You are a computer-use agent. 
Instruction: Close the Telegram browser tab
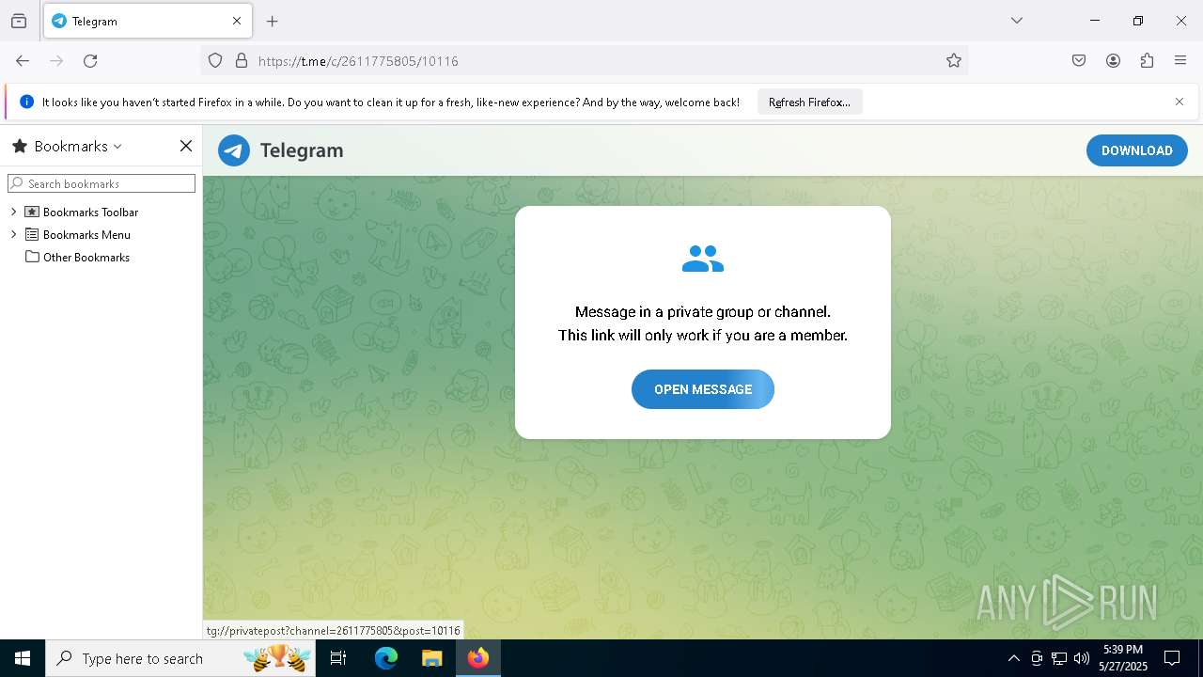pos(237,21)
